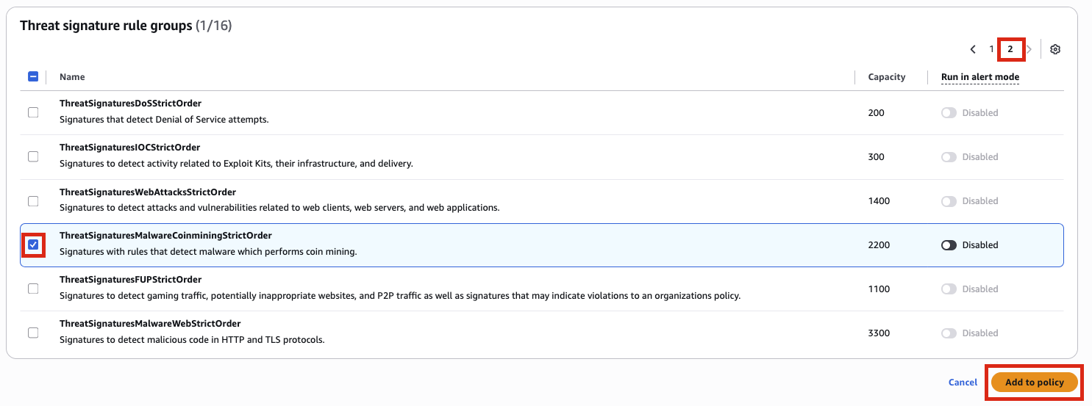Image resolution: width=1092 pixels, height=406 pixels.
Task: Check the ThreatSignaturesDoSStrictOrder checkbox
Action: coord(33,112)
